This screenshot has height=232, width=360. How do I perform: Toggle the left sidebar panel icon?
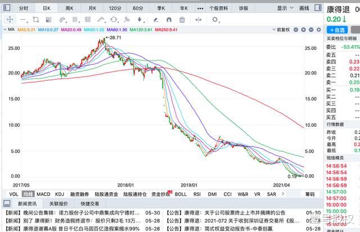click(7, 8)
